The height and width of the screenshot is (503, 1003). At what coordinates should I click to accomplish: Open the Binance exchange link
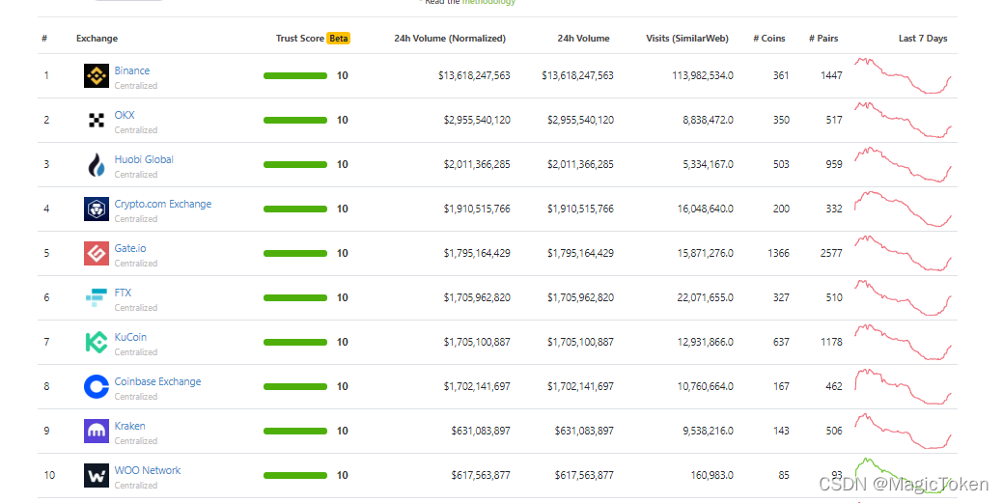(x=132, y=70)
